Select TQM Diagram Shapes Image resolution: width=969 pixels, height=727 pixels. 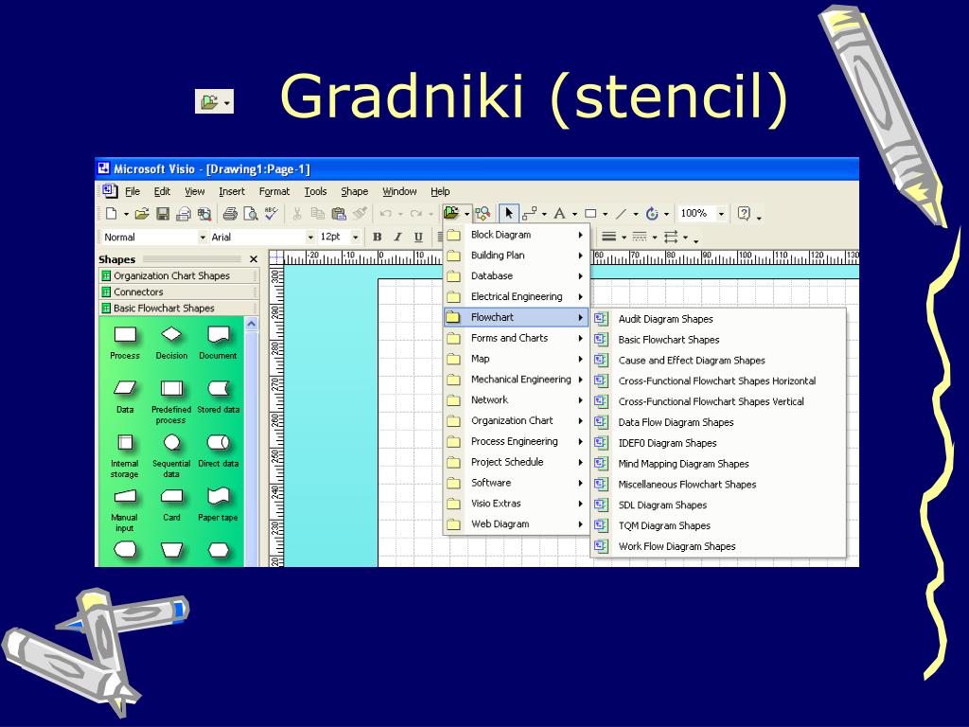[718, 525]
